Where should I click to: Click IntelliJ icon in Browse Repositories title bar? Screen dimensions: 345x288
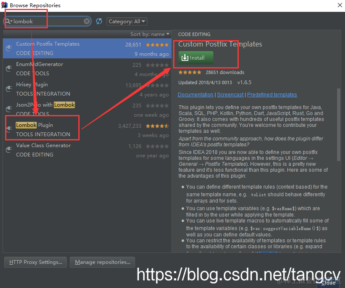pyautogui.click(x=4, y=5)
